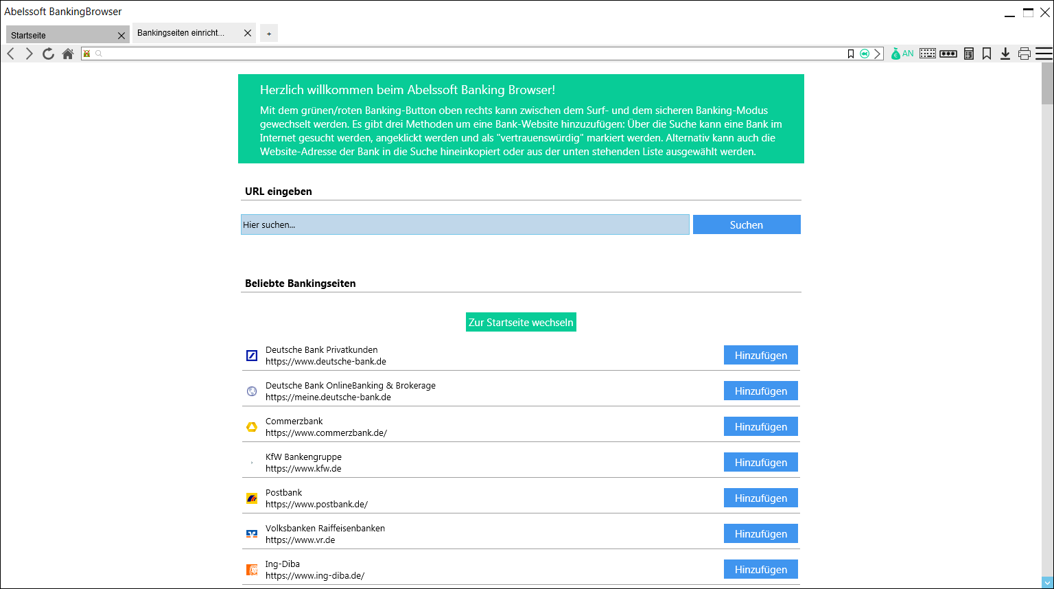Print page using the printer icon
1054x589 pixels.
pos(1024,54)
